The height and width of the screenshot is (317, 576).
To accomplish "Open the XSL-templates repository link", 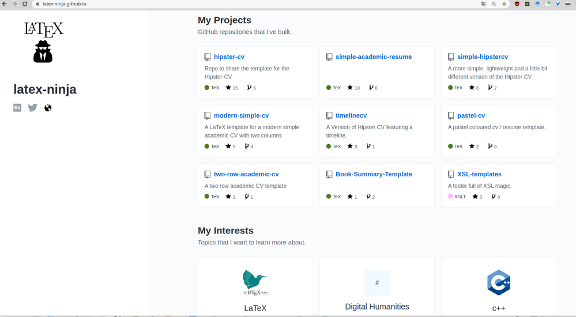I will pos(479,174).
